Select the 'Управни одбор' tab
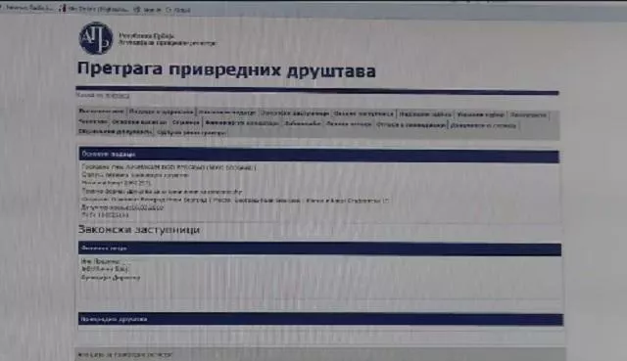 (x=481, y=114)
